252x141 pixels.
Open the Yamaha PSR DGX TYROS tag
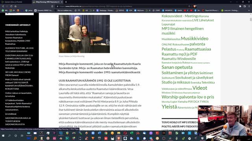[x=193, y=101]
